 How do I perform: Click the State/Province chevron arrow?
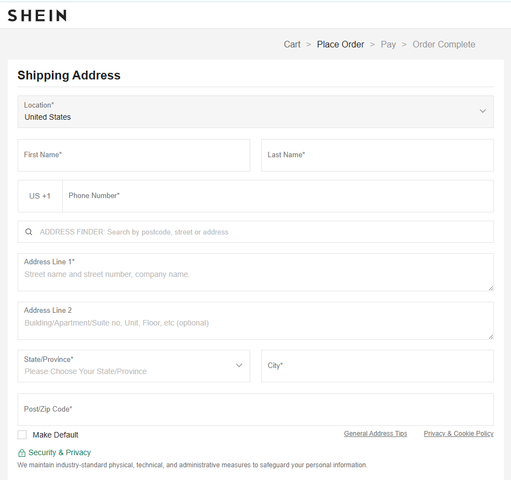[x=239, y=365]
